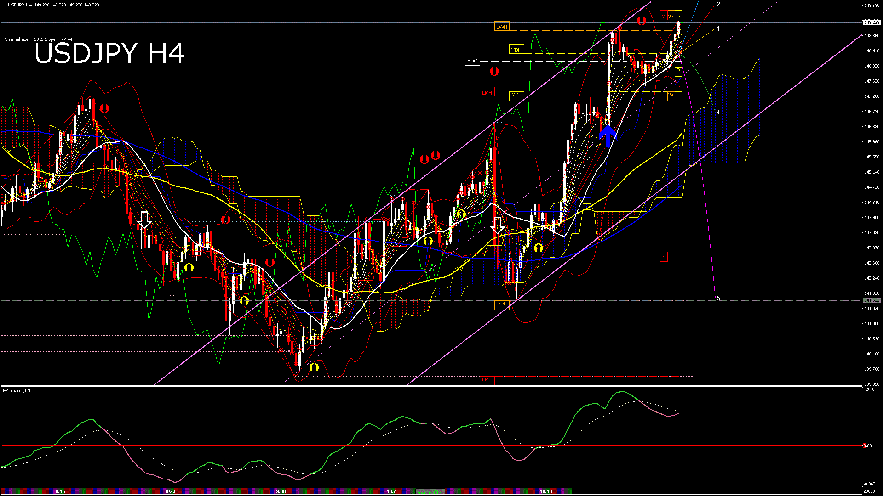Click the H4 macd (12) indicator label
The image size is (883, 496).
(x=17, y=391)
